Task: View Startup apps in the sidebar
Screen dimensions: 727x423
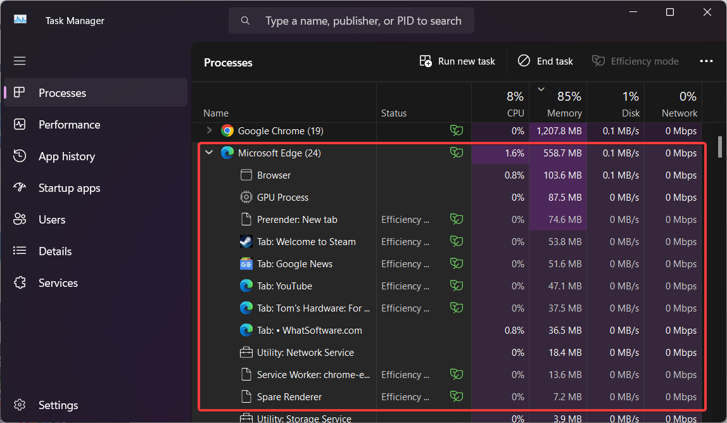Action: pos(70,187)
